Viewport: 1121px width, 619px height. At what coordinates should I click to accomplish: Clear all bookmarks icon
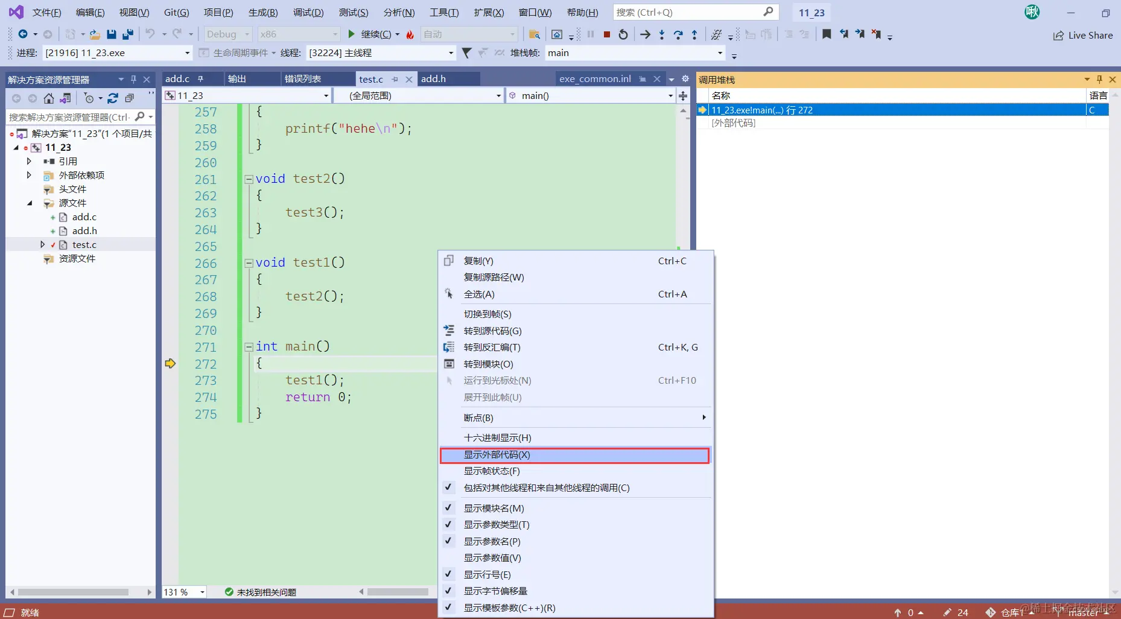(x=876, y=34)
